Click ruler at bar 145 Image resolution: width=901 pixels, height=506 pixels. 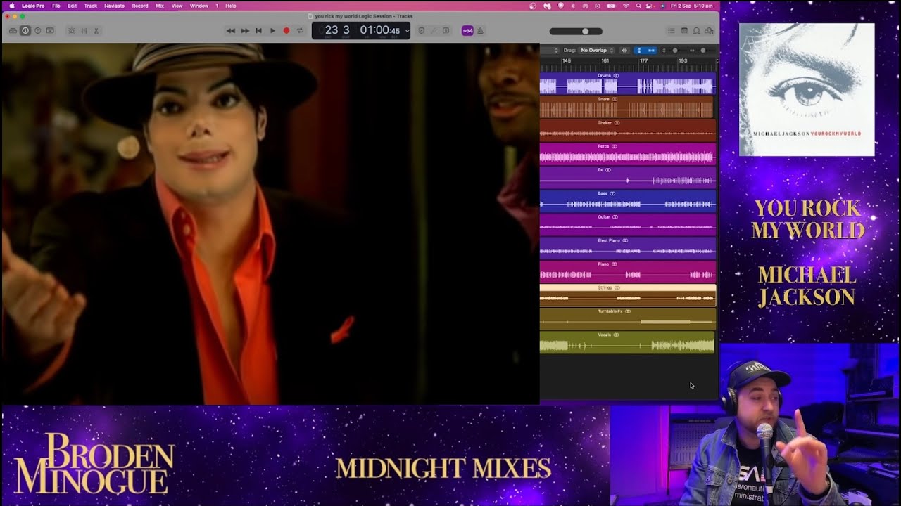567,61
